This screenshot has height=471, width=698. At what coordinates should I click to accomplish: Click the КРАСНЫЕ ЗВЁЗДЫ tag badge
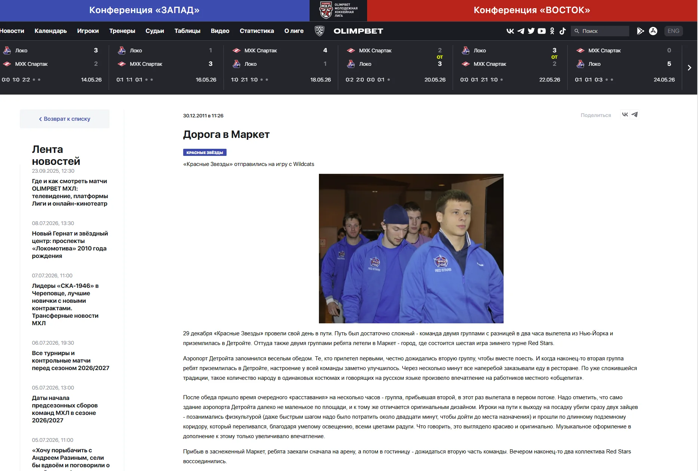tap(205, 153)
